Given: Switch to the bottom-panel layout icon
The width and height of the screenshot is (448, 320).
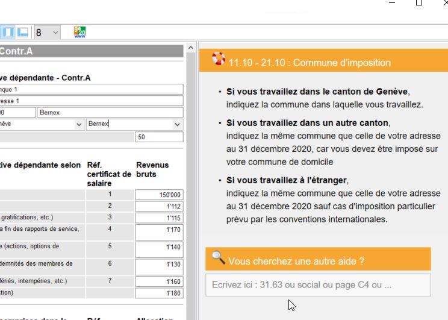Looking at the screenshot, I should tap(23, 32).
